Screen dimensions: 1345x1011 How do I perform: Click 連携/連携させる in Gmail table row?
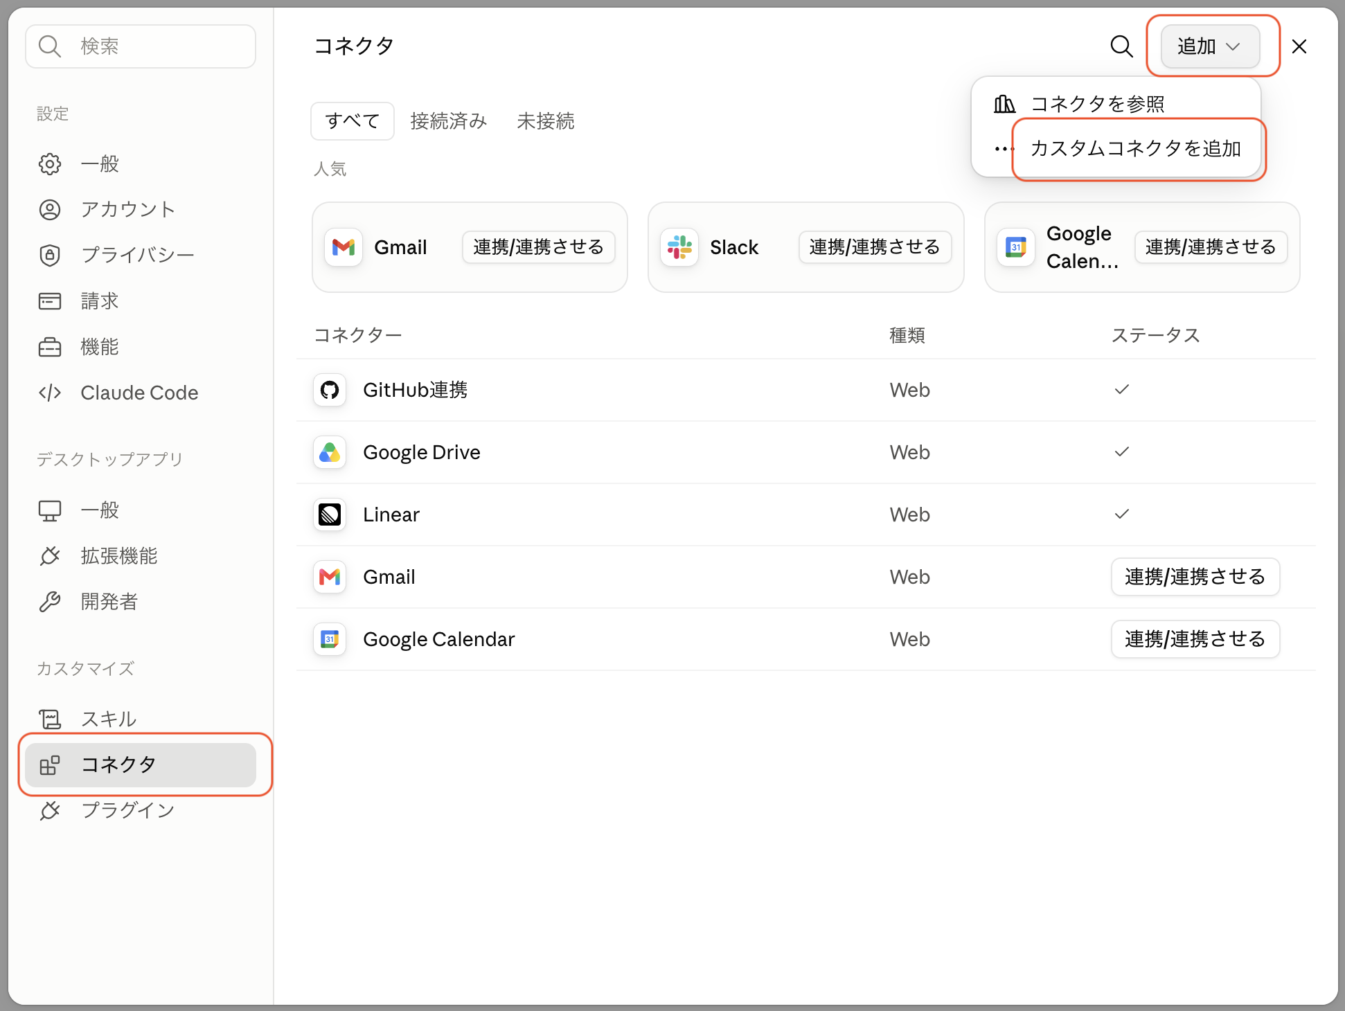[x=1195, y=577]
